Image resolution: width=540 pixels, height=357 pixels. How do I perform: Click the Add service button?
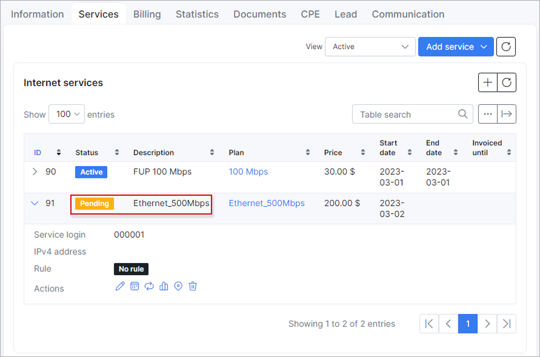(456, 47)
